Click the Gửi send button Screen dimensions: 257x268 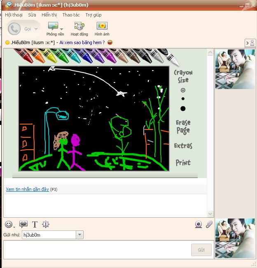(x=201, y=250)
